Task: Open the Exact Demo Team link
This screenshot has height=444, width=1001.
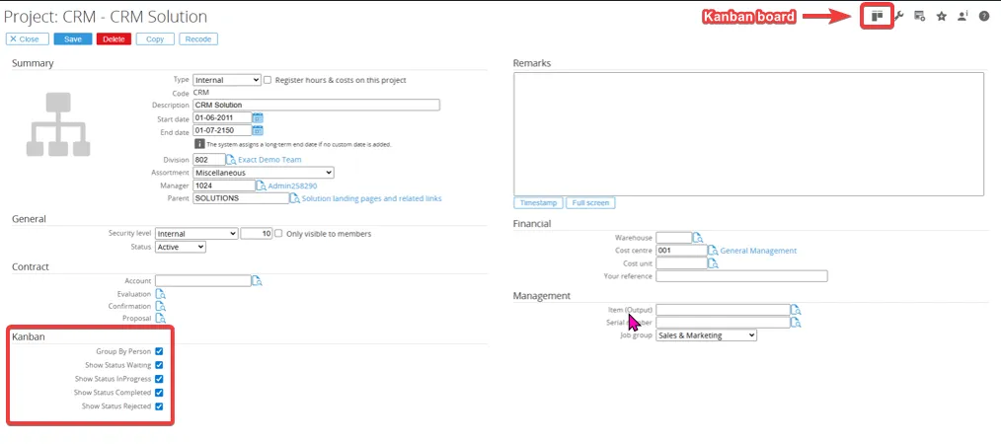Action: [269, 160]
